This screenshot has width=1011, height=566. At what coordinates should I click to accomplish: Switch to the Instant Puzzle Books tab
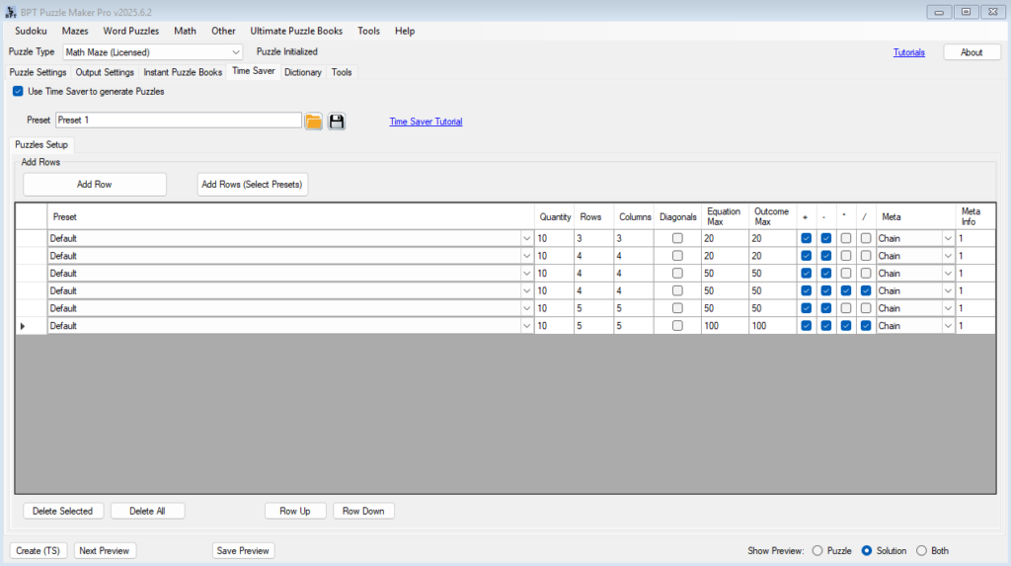pyautogui.click(x=183, y=72)
